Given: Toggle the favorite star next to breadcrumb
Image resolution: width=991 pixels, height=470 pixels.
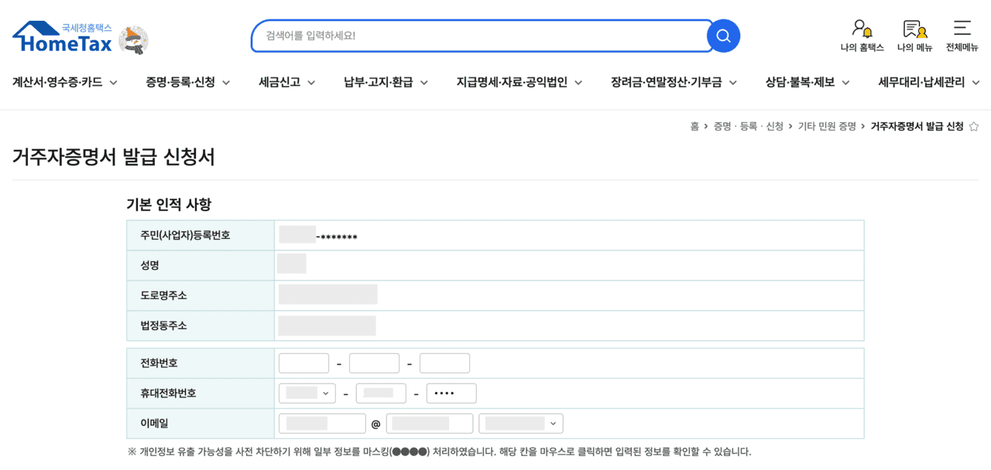Looking at the screenshot, I should click(974, 127).
